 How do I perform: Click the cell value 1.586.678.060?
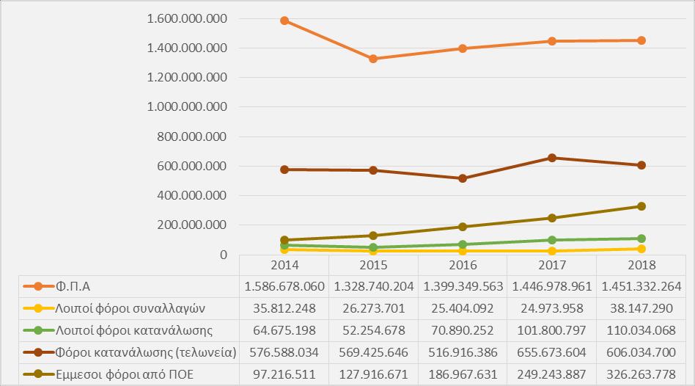(x=284, y=287)
